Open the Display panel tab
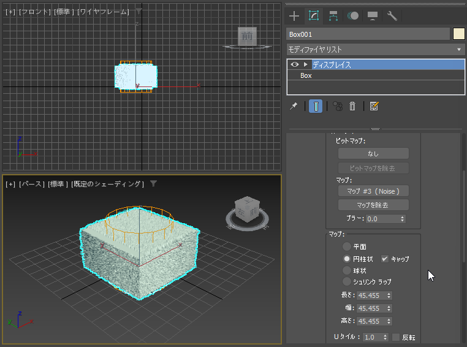Screen dimensions: 467x347 click(372, 16)
